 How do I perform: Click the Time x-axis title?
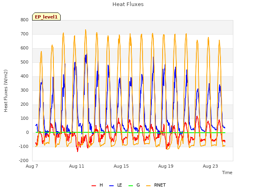(x=227, y=172)
